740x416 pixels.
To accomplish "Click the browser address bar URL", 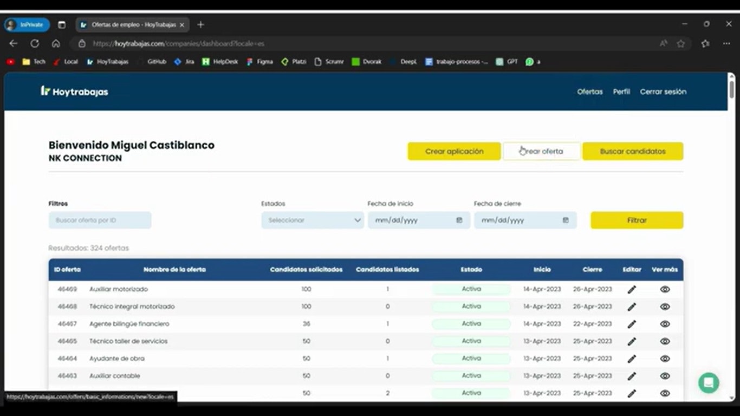I will [179, 43].
